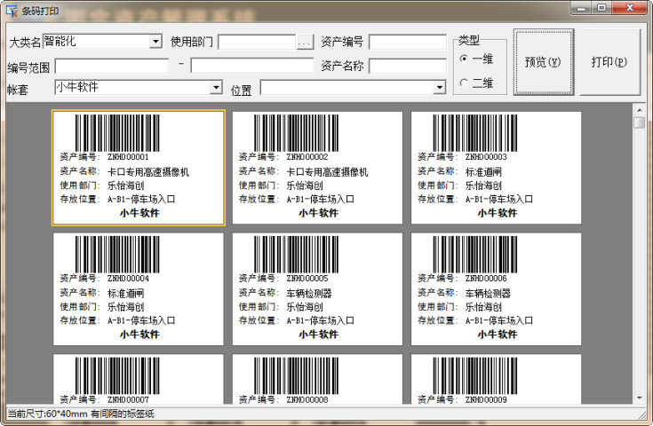Select barcode label ZNH000006

pos(496,289)
